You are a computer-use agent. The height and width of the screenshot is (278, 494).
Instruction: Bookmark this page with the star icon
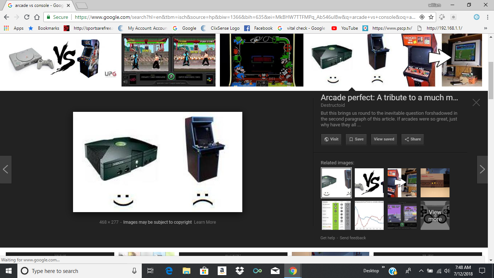coord(431,17)
